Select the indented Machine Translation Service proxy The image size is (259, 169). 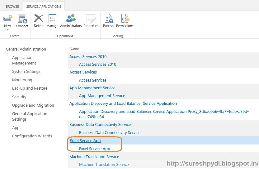[x=104, y=165]
